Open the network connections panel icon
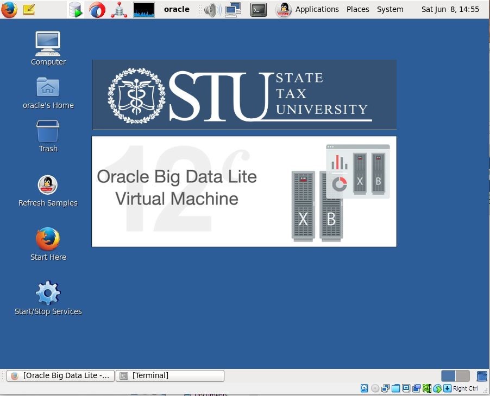 coord(233,9)
